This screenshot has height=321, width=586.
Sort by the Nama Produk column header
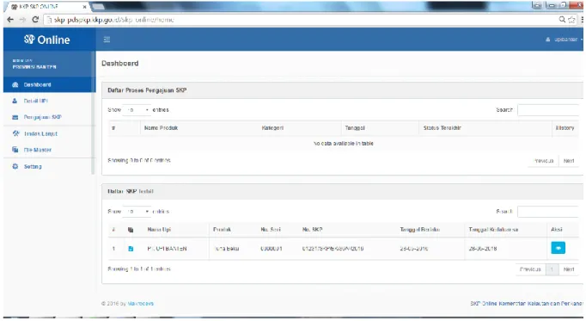[x=161, y=128]
